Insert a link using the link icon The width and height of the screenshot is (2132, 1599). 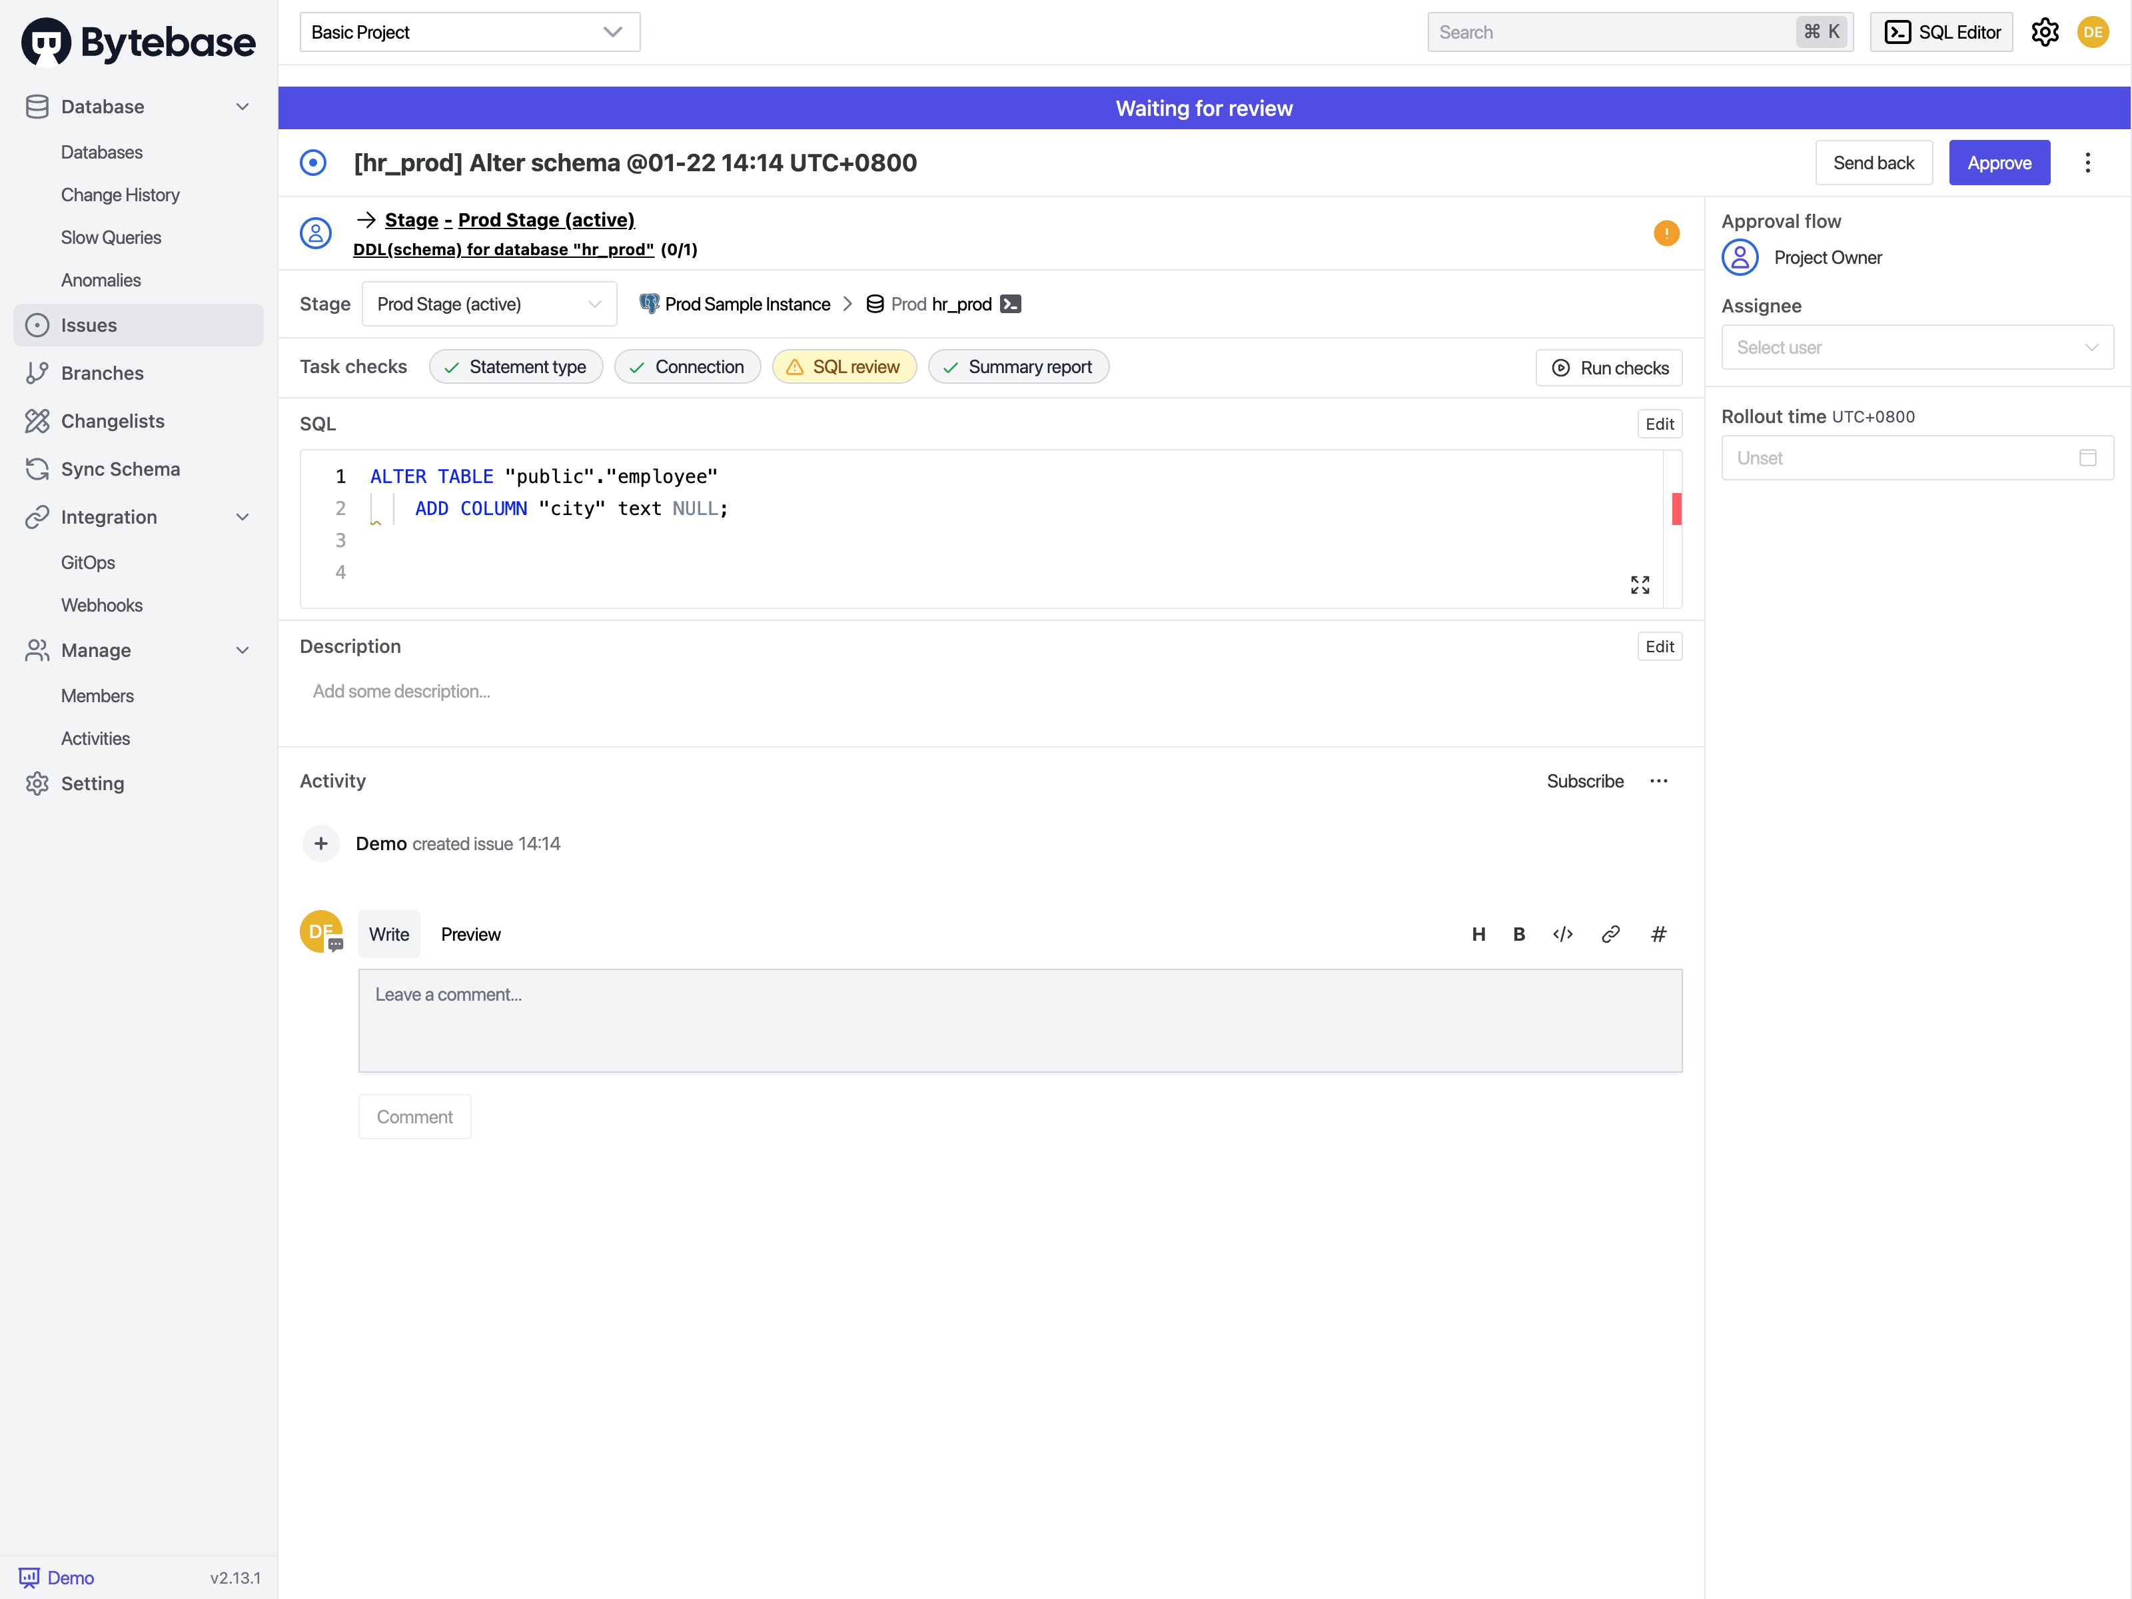[1610, 934]
